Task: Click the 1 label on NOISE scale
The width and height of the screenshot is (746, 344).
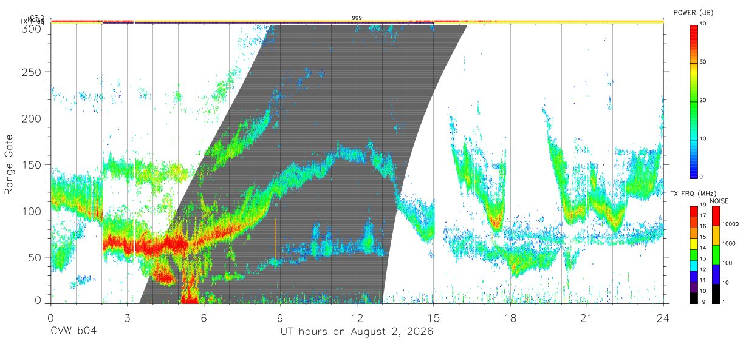Action: 725,302
